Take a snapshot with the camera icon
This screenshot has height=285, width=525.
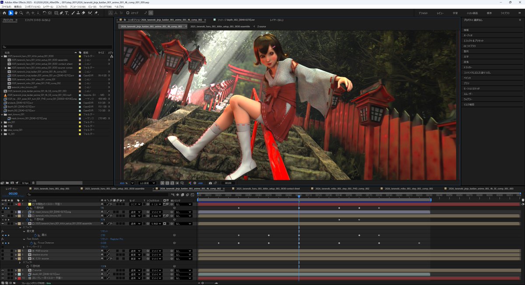(210, 182)
